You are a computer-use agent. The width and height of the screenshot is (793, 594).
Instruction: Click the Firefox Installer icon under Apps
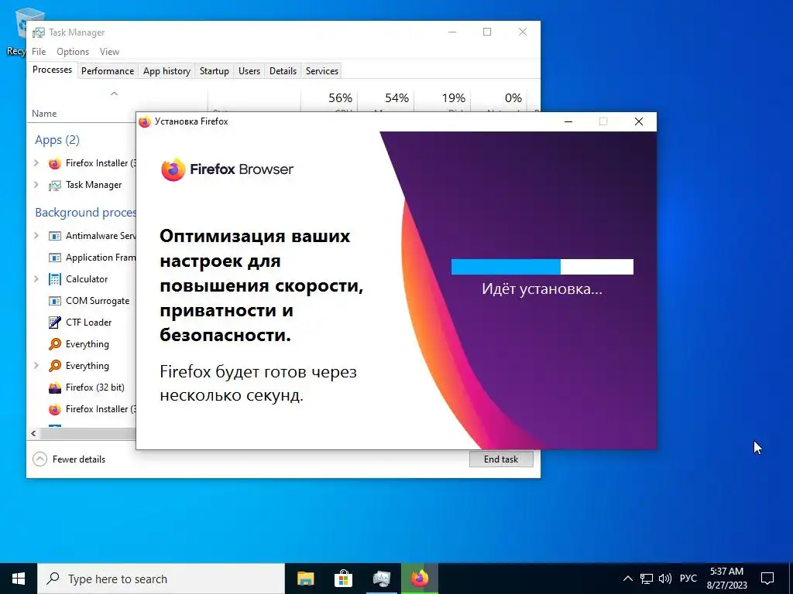tap(55, 164)
